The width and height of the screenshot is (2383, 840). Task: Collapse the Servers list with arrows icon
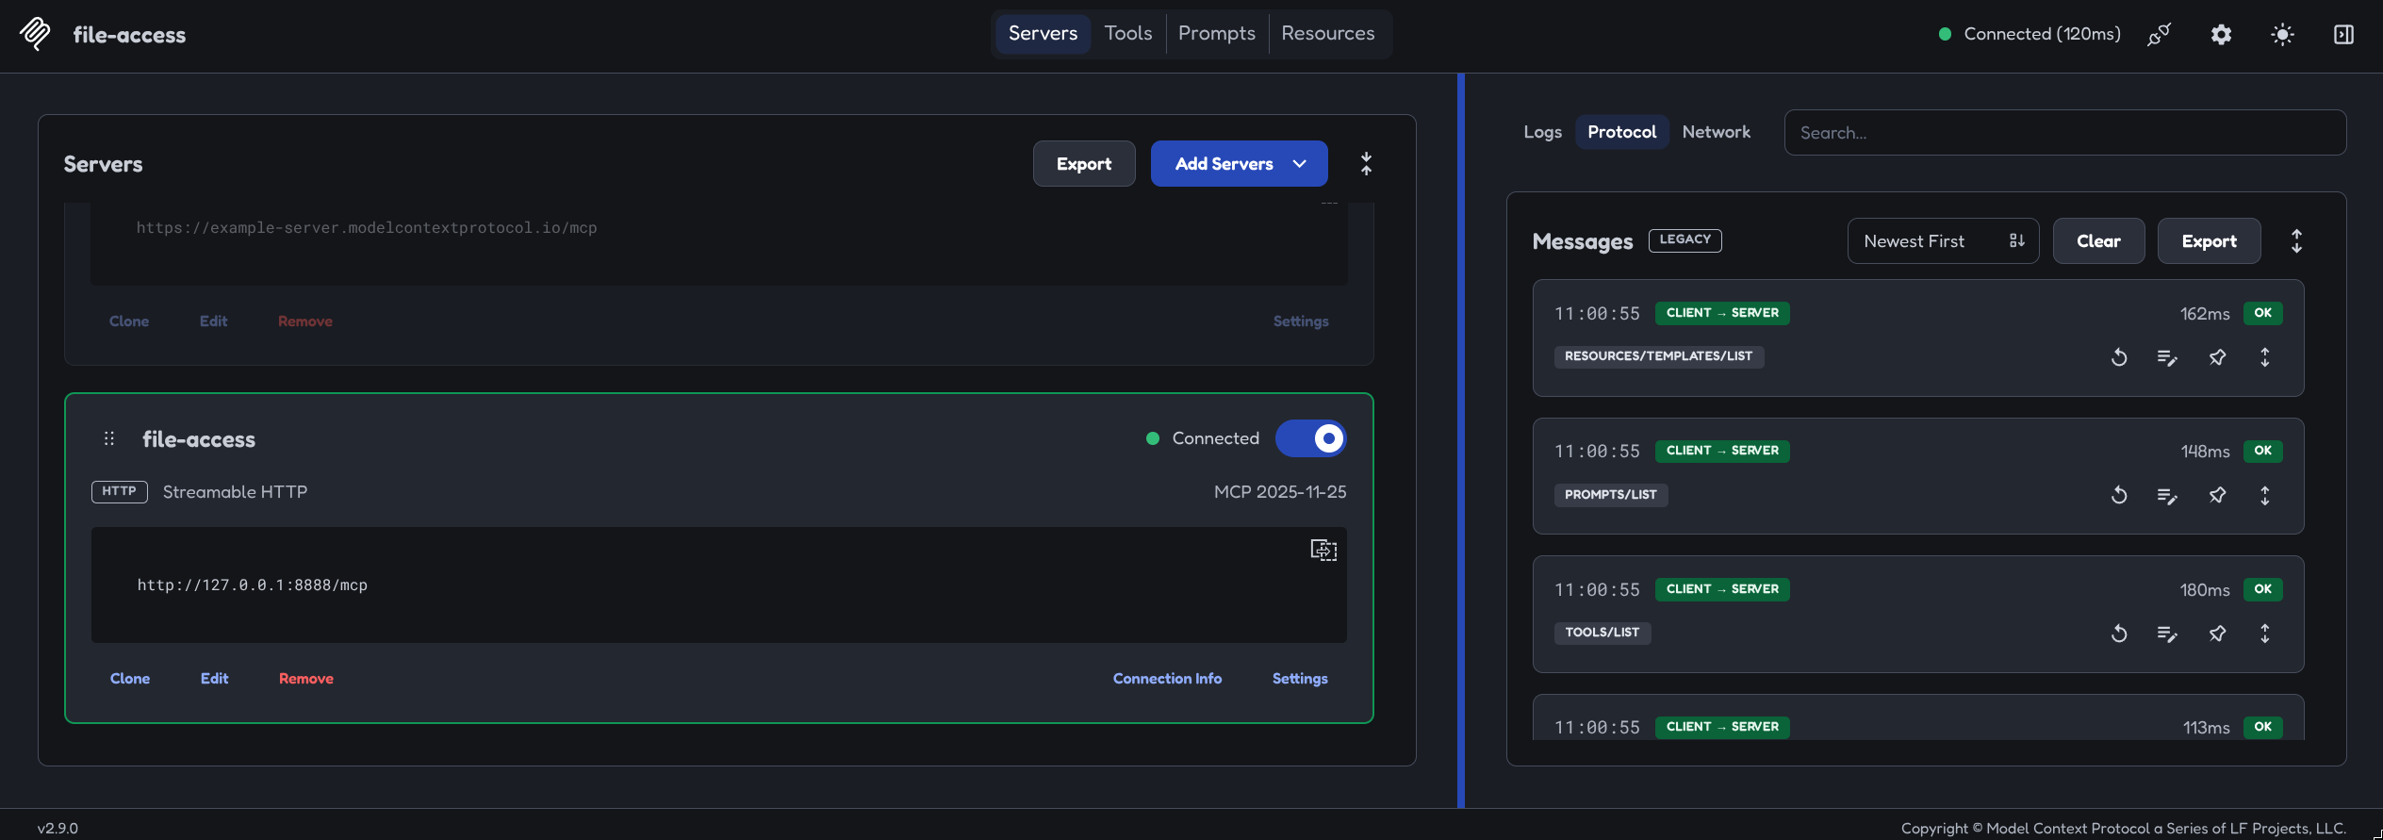pyautogui.click(x=1366, y=164)
